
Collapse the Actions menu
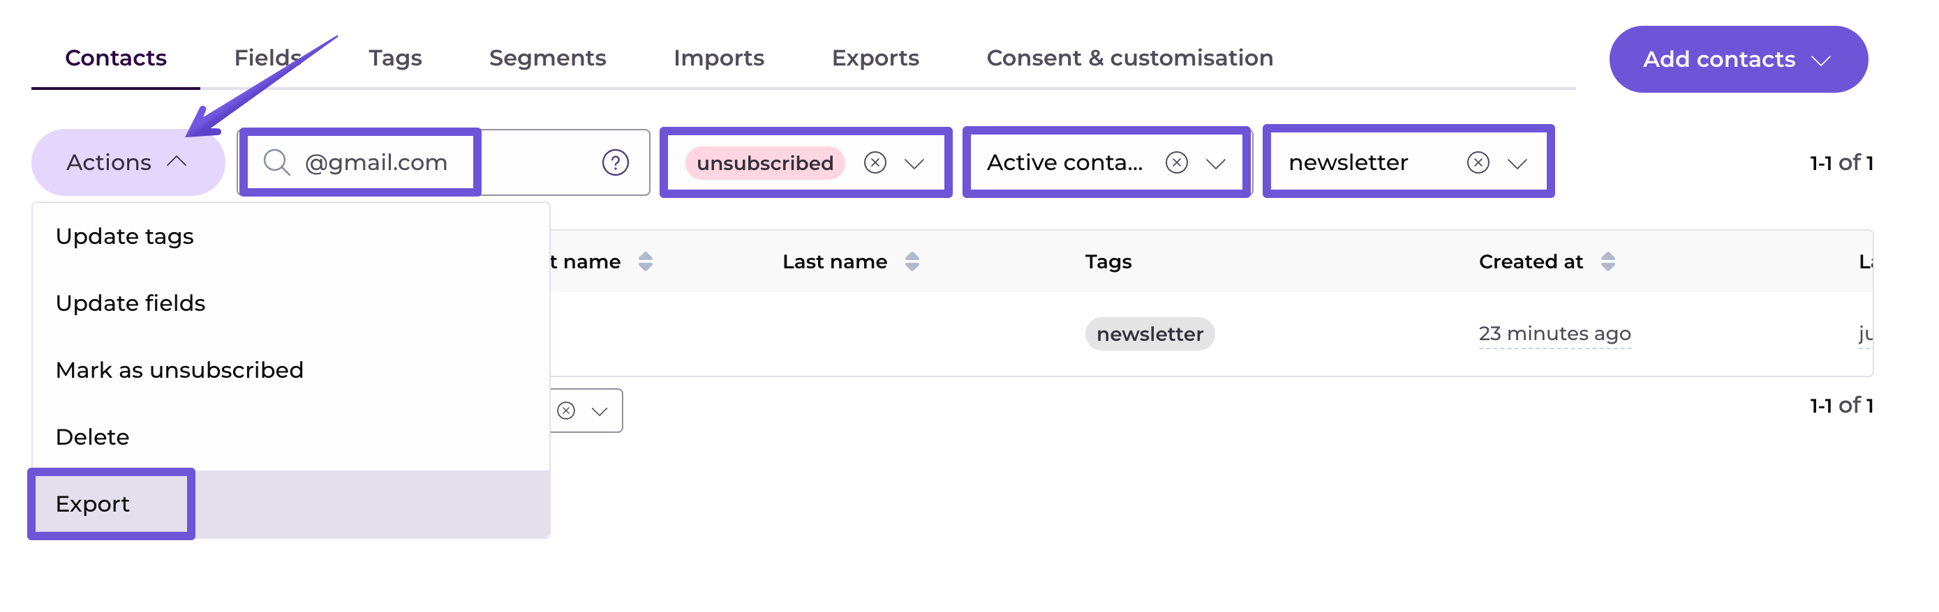[x=127, y=162]
